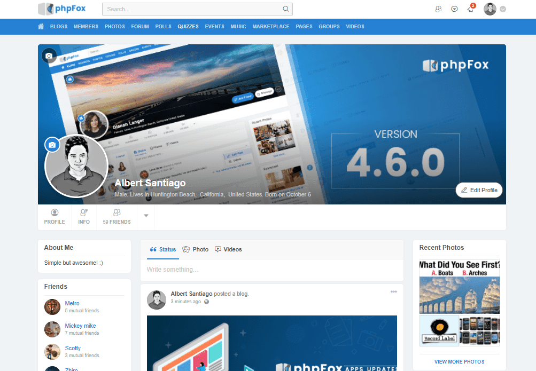Click the pencil icon on Edit Profile
The height and width of the screenshot is (371, 536).
pos(464,190)
